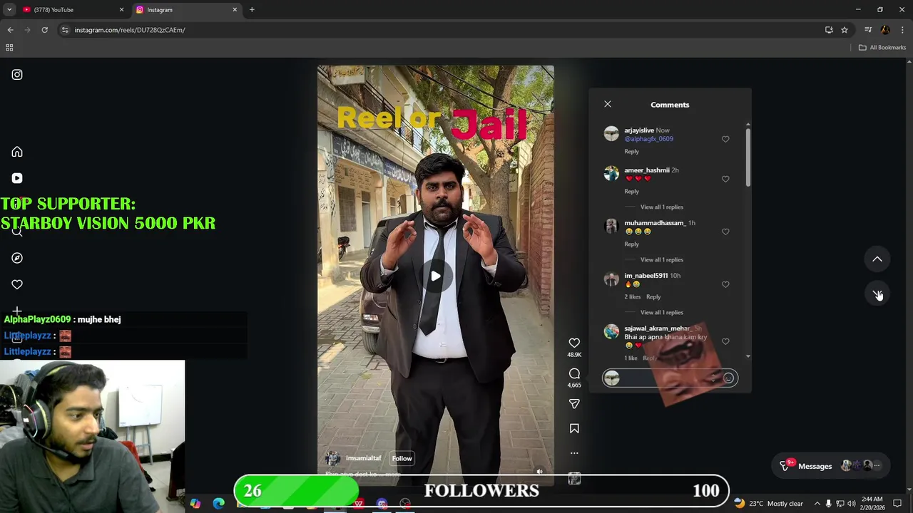Open Notifications heart icon in sidebar
This screenshot has height=513, width=913.
point(17,284)
